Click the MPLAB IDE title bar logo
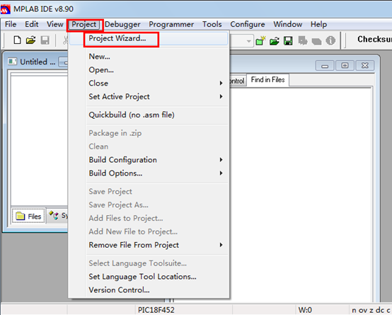The image size is (392, 315). pos(6,9)
